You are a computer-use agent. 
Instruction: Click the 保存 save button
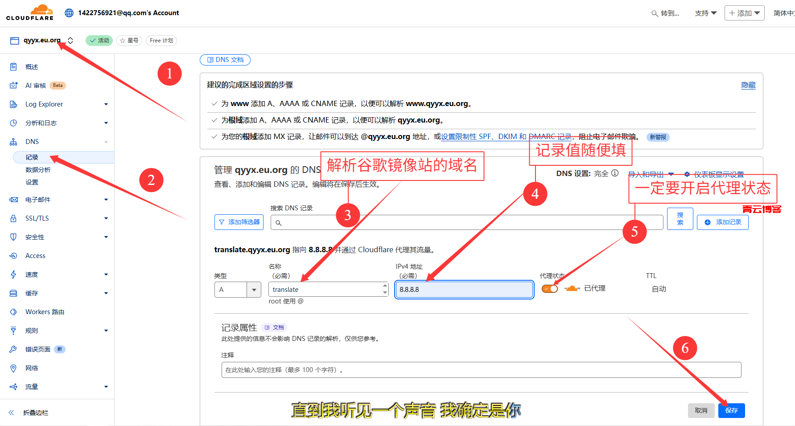click(732, 410)
